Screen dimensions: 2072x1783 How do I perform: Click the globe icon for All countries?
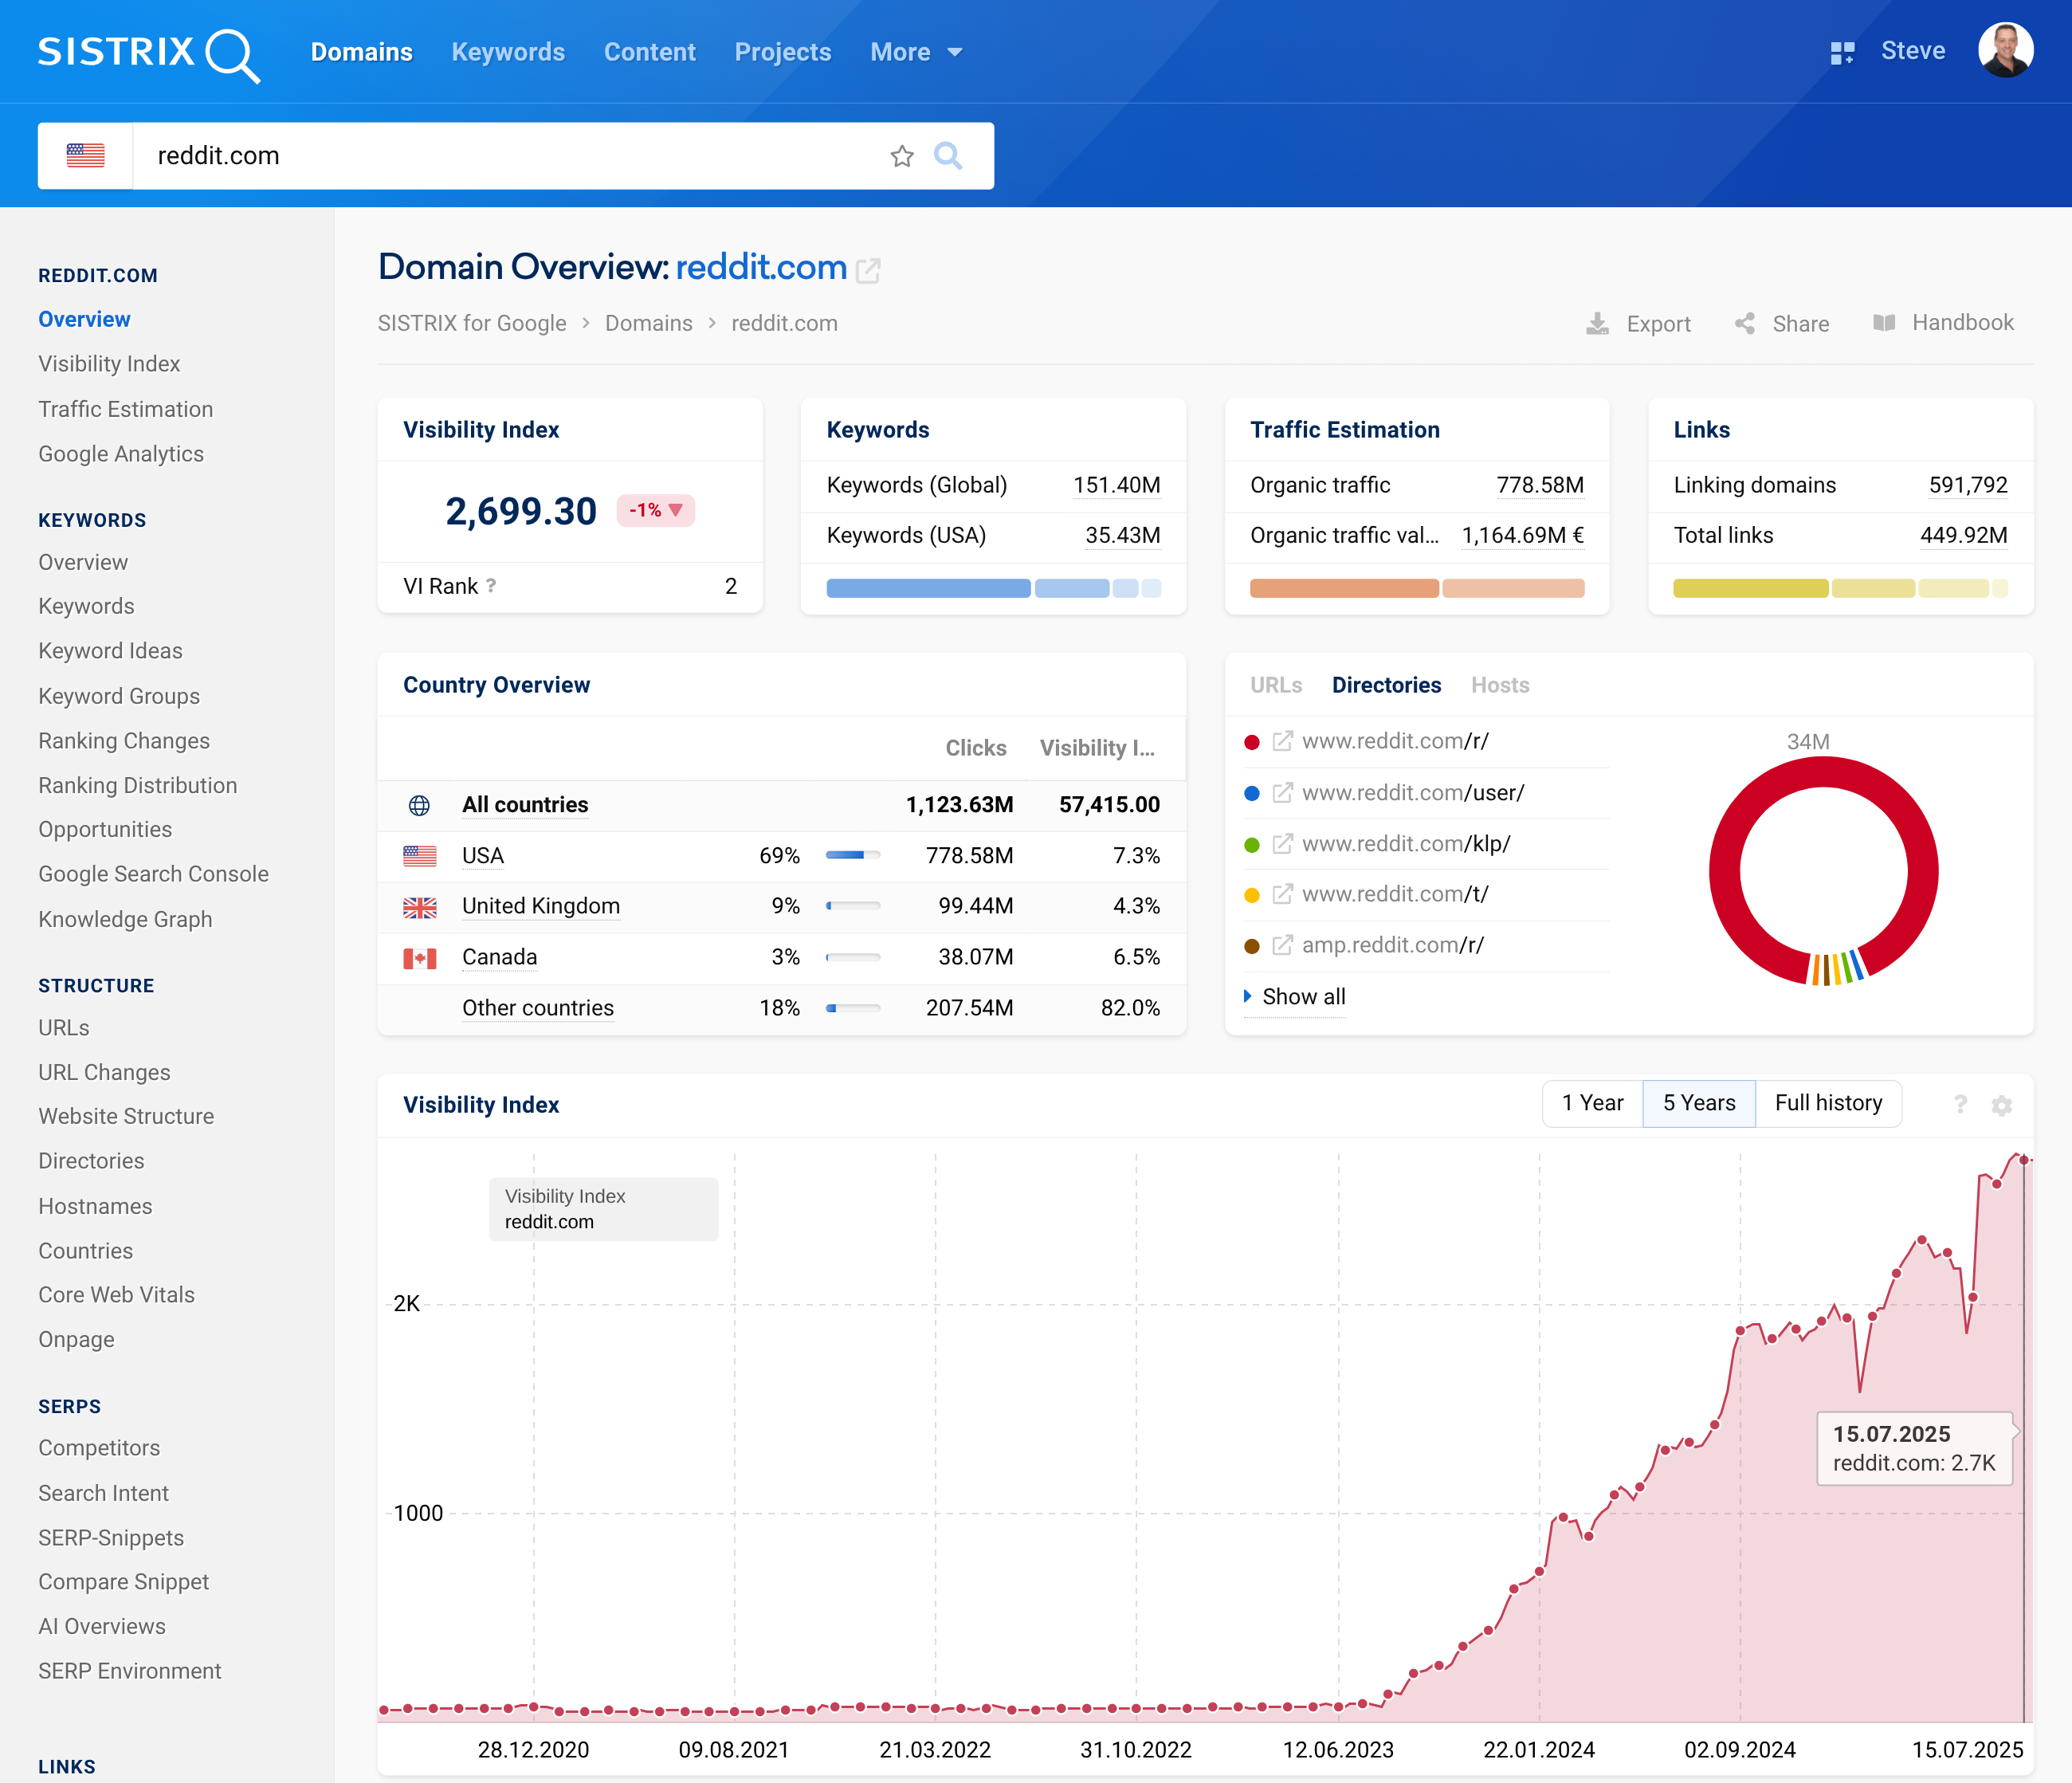pos(419,805)
